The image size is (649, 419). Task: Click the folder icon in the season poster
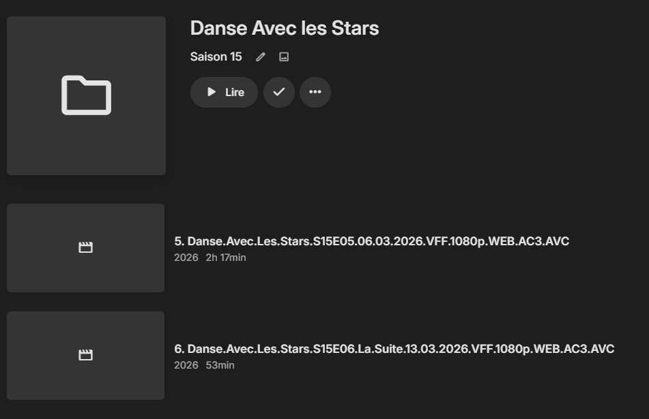(x=86, y=95)
